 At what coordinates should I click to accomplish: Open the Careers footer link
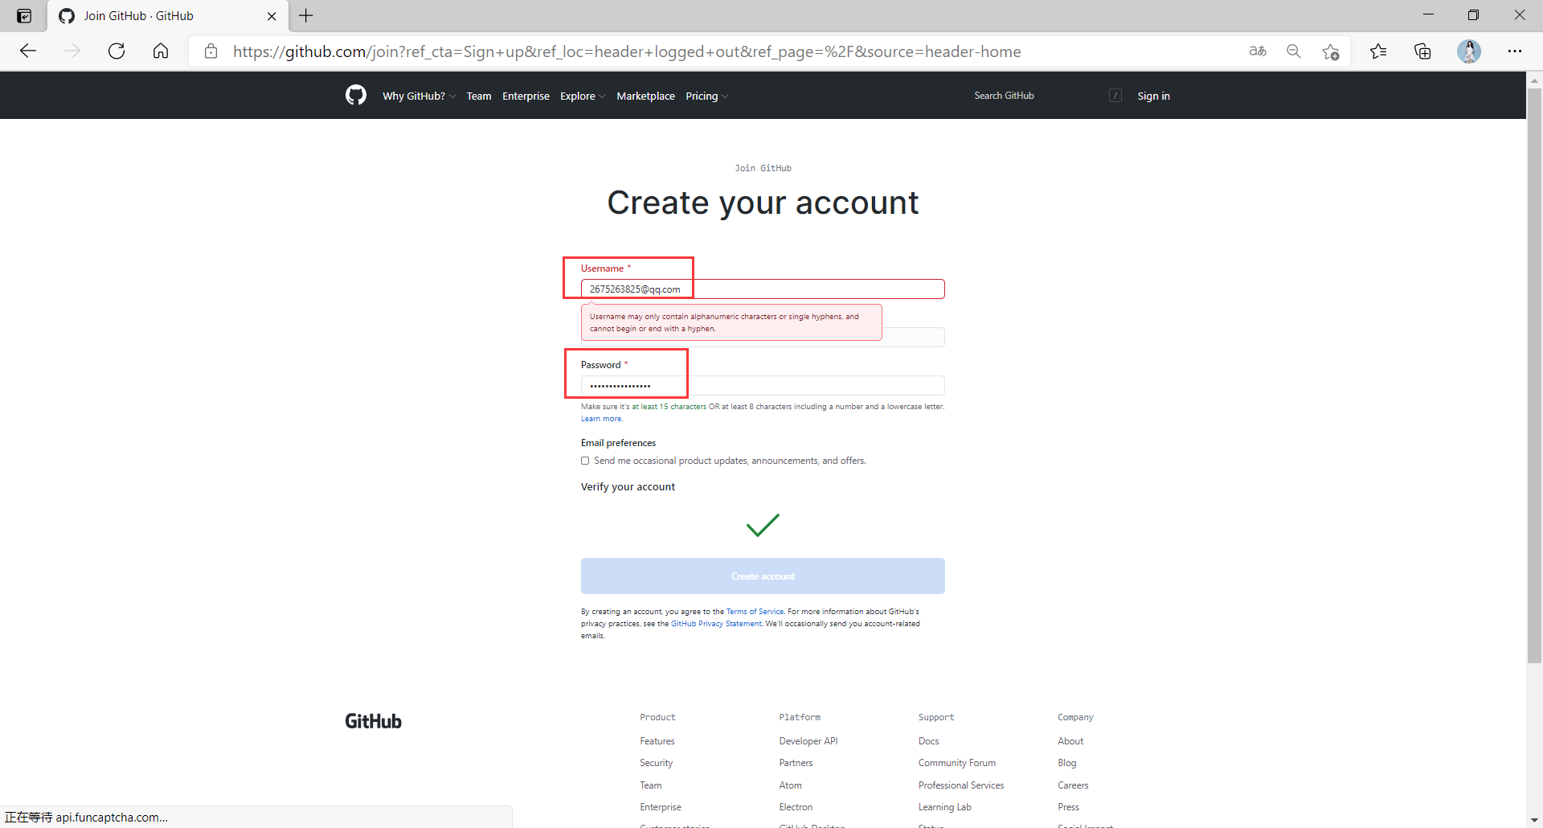click(1073, 785)
